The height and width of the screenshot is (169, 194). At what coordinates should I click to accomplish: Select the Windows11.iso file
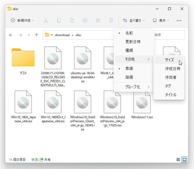(x=142, y=105)
